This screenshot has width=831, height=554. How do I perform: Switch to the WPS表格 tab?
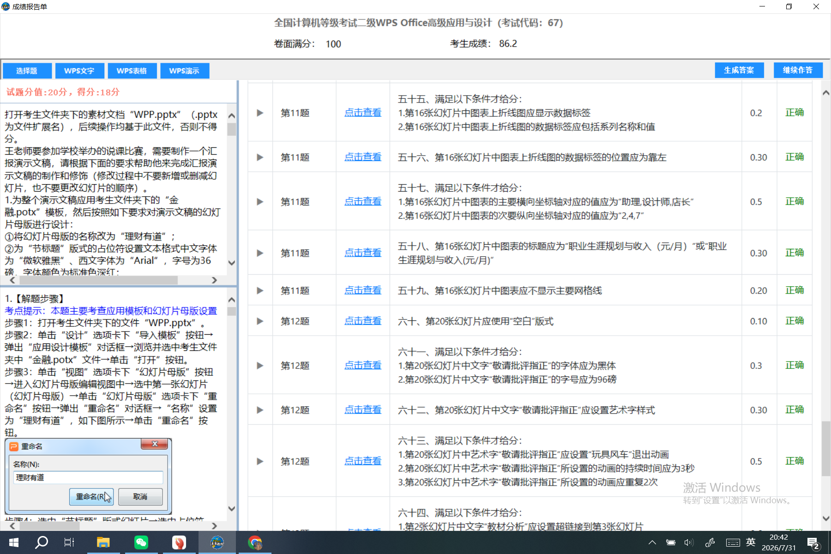pyautogui.click(x=132, y=71)
